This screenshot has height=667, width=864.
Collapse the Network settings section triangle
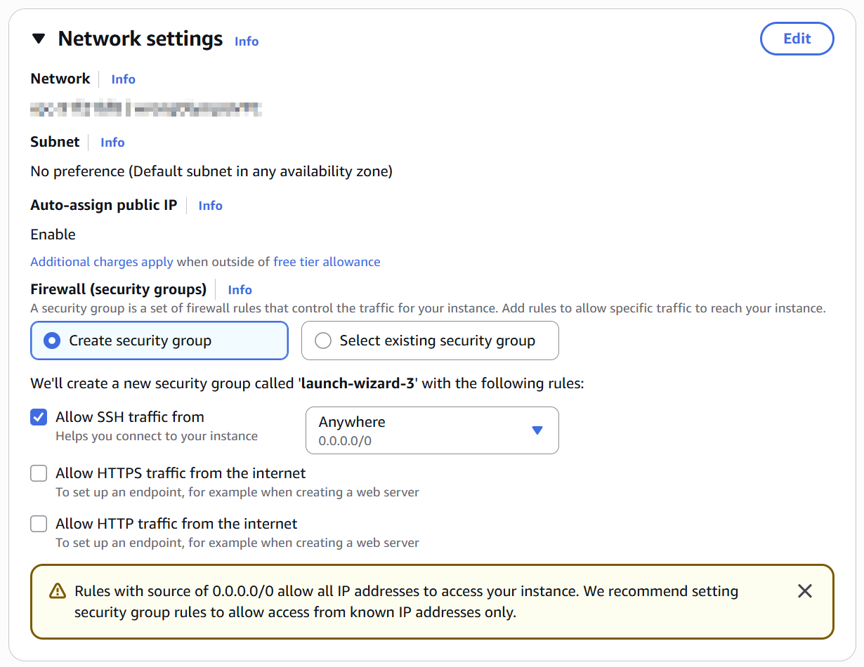pos(39,39)
